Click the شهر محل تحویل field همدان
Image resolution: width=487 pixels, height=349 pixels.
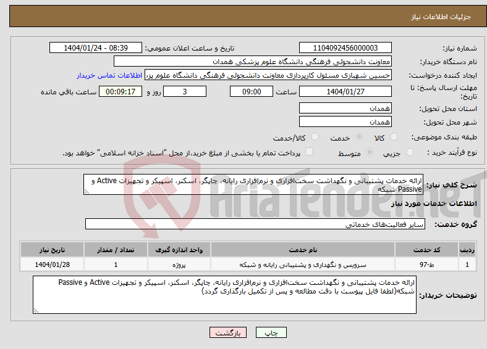click(x=345, y=121)
